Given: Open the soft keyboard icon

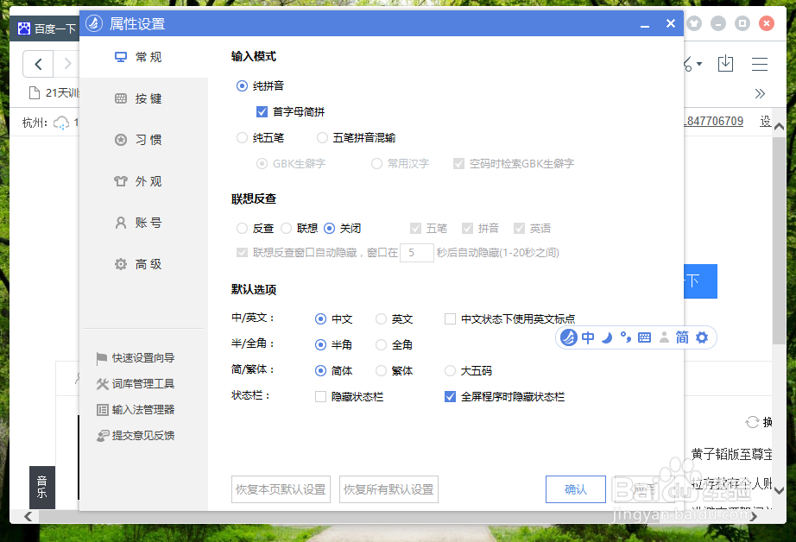Looking at the screenshot, I should tap(644, 337).
